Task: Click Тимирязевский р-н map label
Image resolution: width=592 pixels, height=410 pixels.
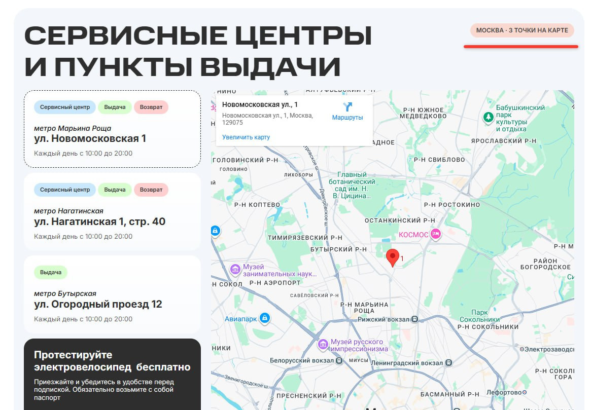Action: pos(305,238)
